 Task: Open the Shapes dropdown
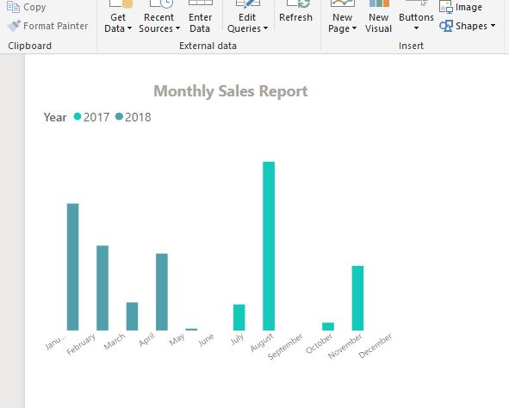point(468,26)
